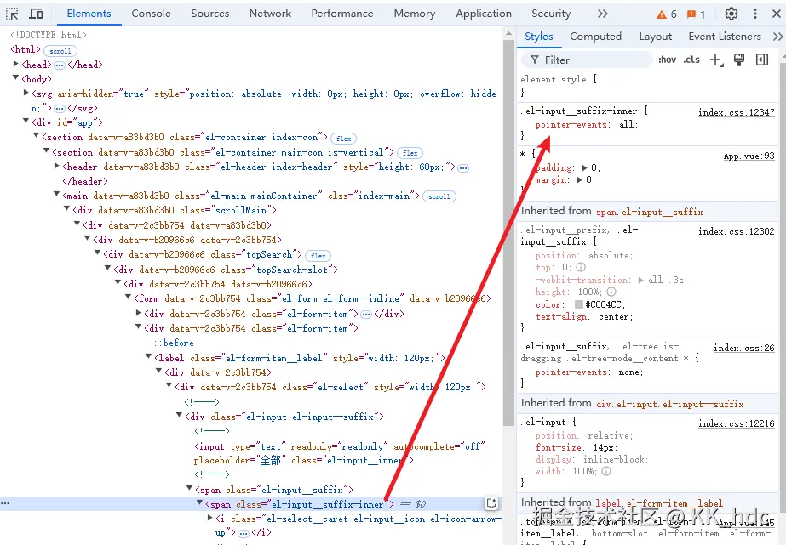Open color picker for #C0C4CC swatch

click(x=578, y=304)
